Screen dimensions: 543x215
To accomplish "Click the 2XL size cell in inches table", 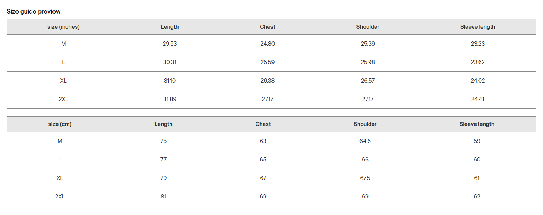I will [63, 99].
